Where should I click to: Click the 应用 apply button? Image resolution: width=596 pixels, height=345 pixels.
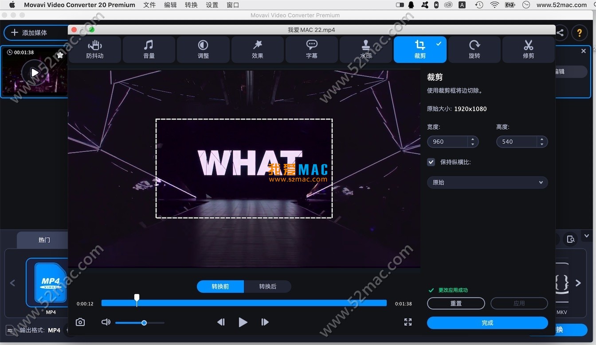[519, 303]
